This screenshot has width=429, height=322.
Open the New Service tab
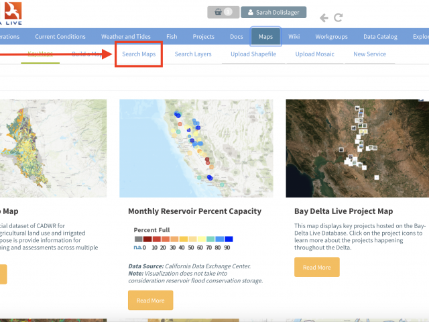[369, 54]
